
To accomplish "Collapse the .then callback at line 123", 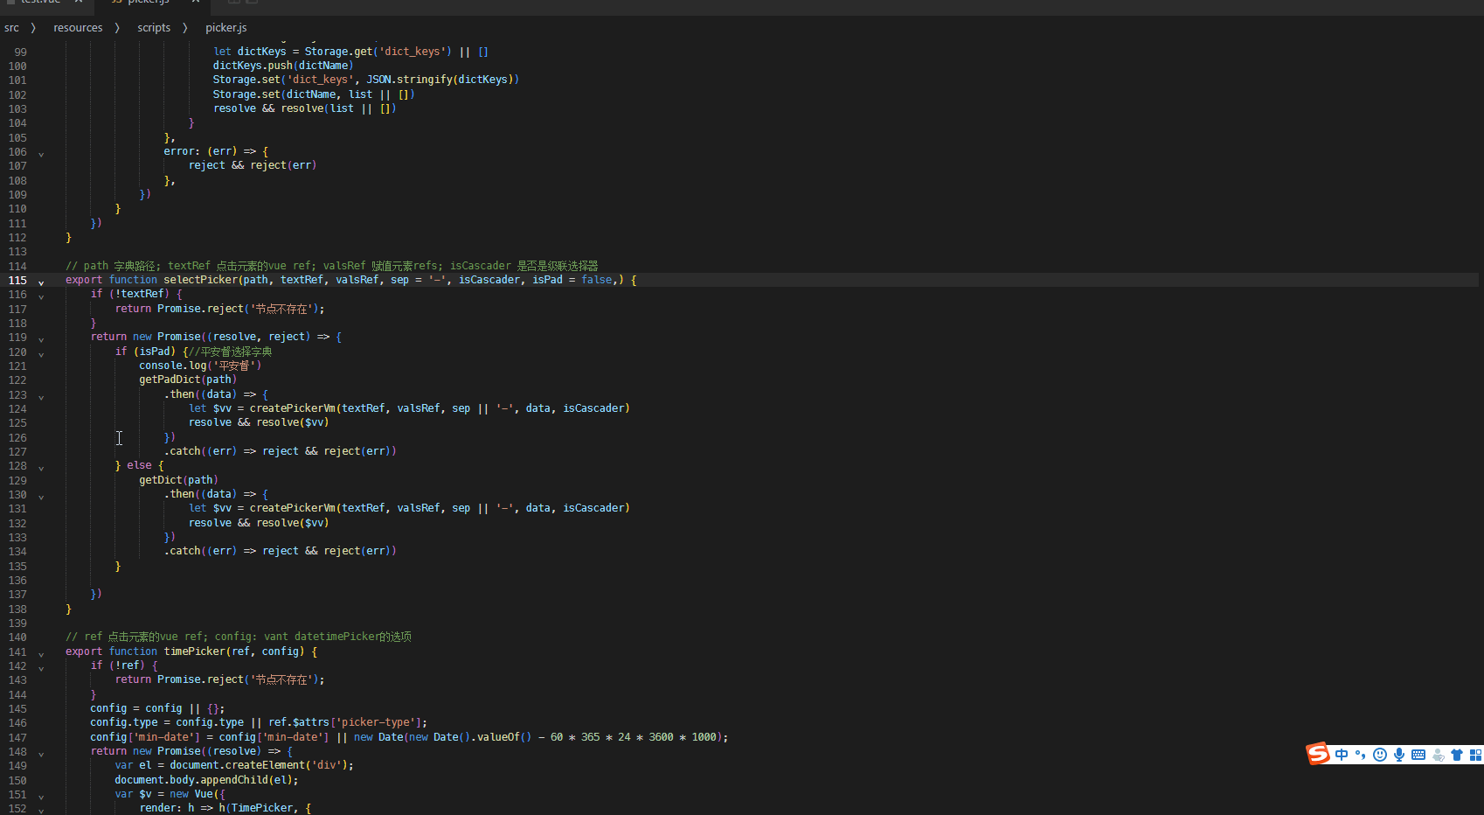I will (x=41, y=396).
